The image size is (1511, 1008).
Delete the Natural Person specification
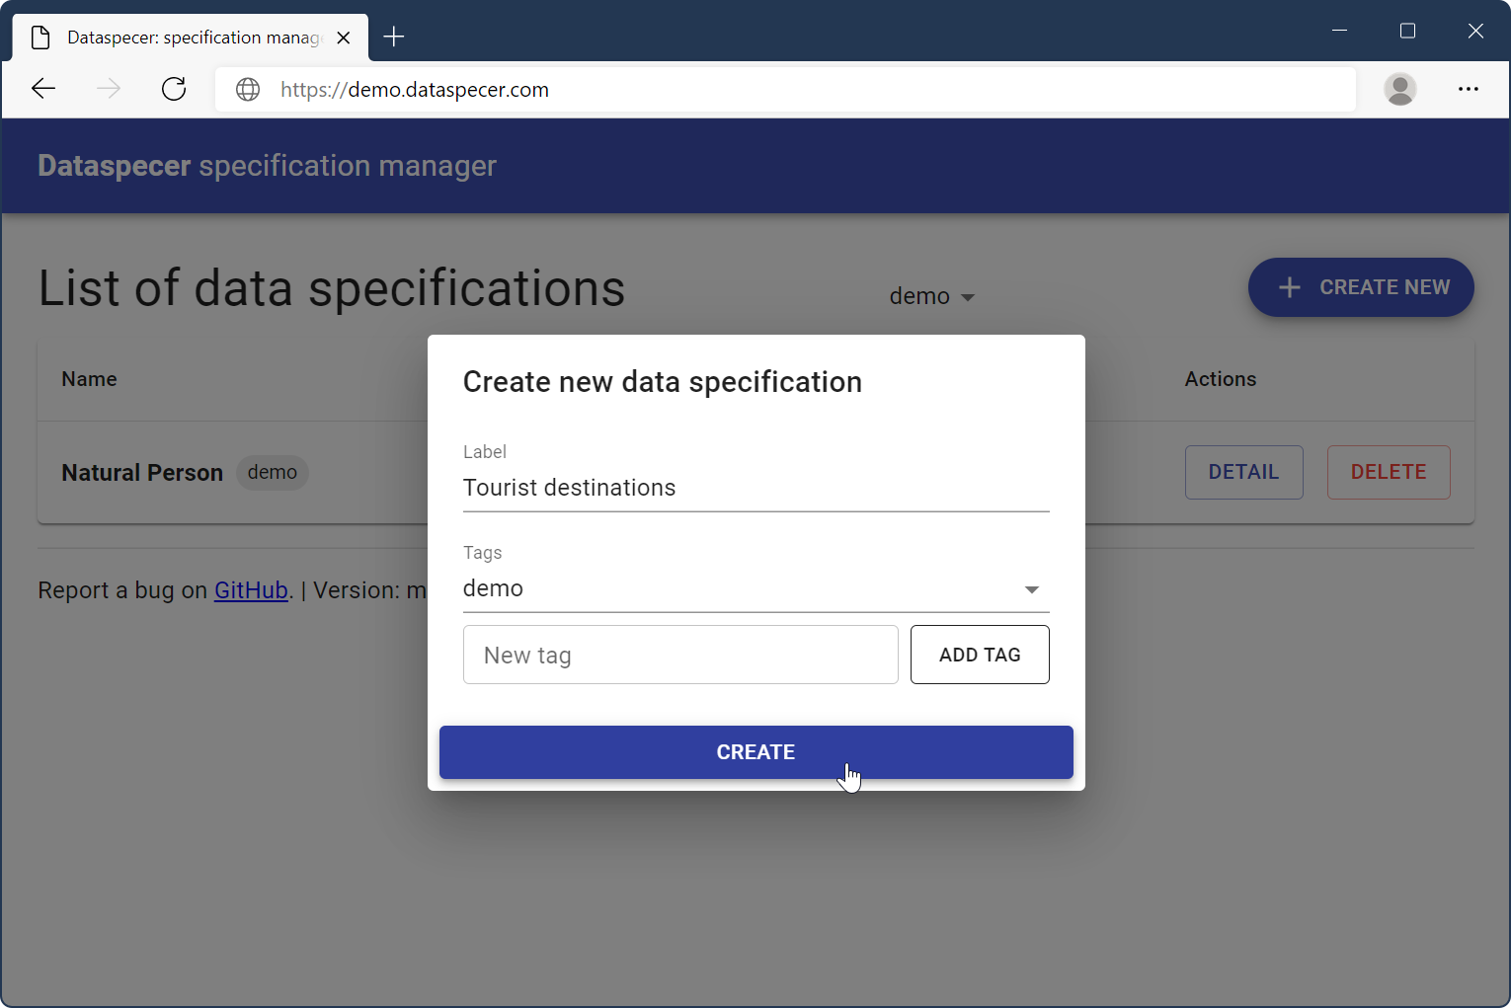1388,472
